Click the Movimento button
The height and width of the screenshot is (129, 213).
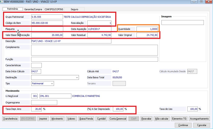[x=57, y=119]
